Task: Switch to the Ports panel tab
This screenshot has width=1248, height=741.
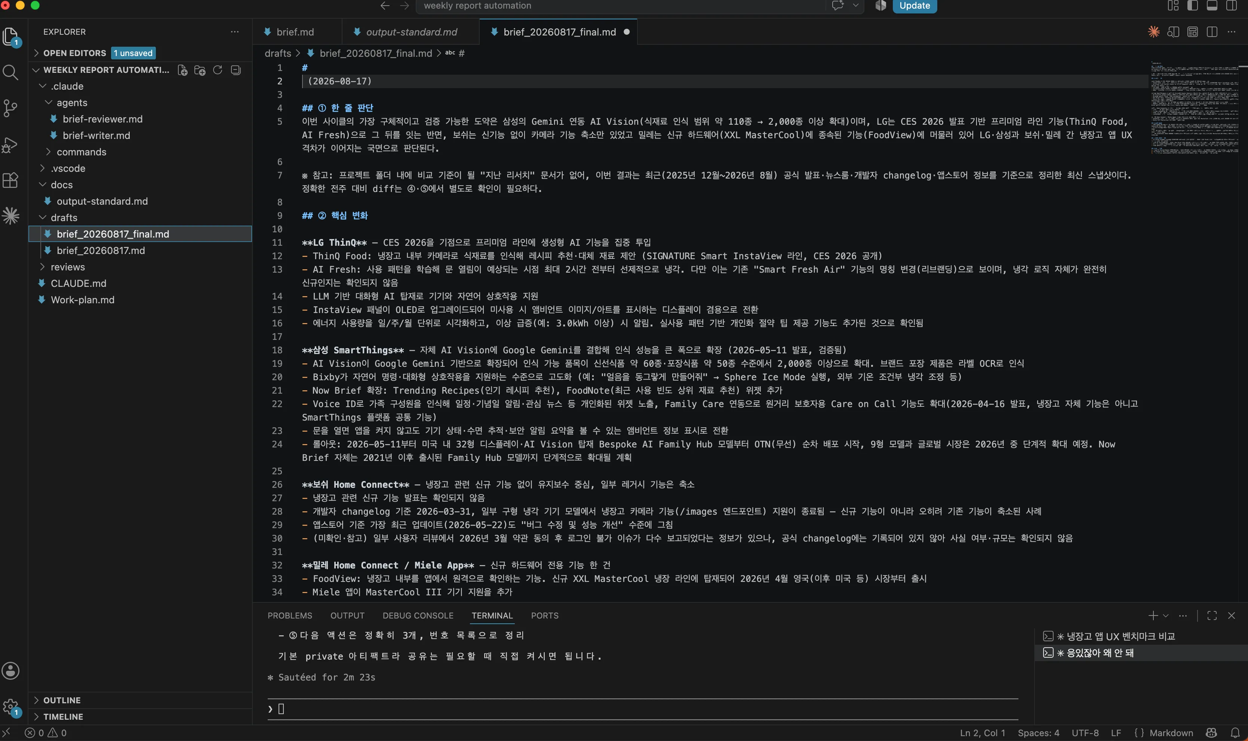Action: [x=545, y=616]
